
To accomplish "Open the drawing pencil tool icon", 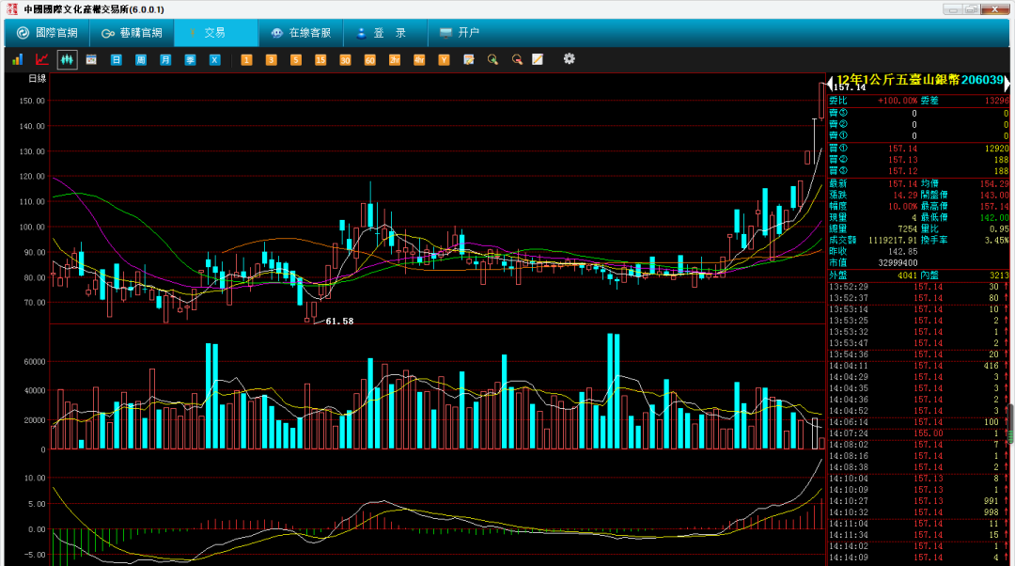I will [x=538, y=59].
